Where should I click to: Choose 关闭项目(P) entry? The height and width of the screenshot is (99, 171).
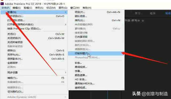(x=34, y=38)
